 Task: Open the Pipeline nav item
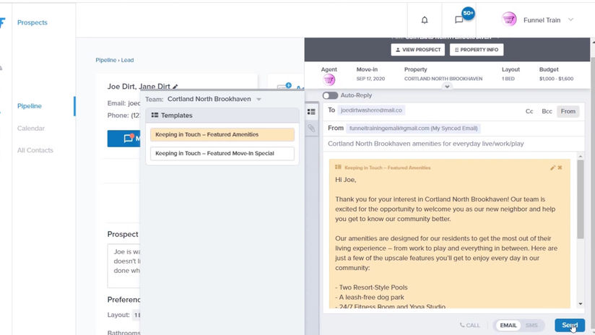(29, 106)
